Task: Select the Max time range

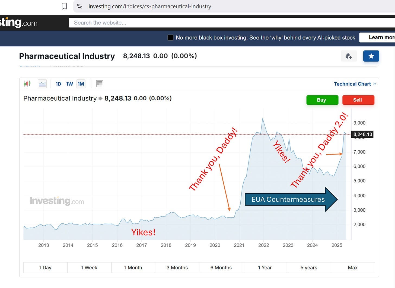Action: point(353,268)
